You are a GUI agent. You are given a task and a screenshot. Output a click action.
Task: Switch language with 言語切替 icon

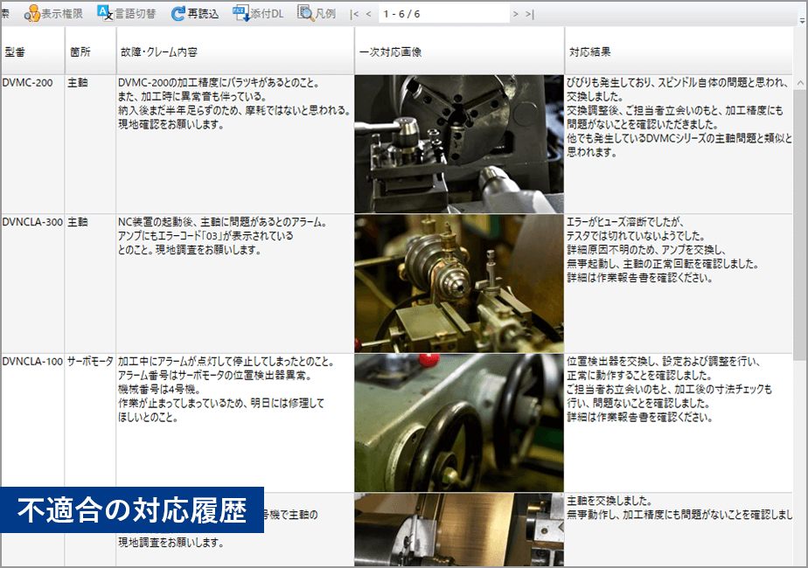(104, 13)
